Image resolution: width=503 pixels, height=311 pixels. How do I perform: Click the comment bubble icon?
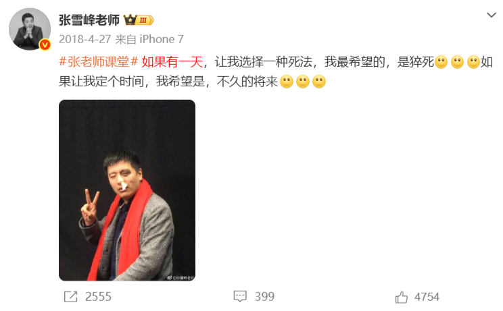[240, 296]
